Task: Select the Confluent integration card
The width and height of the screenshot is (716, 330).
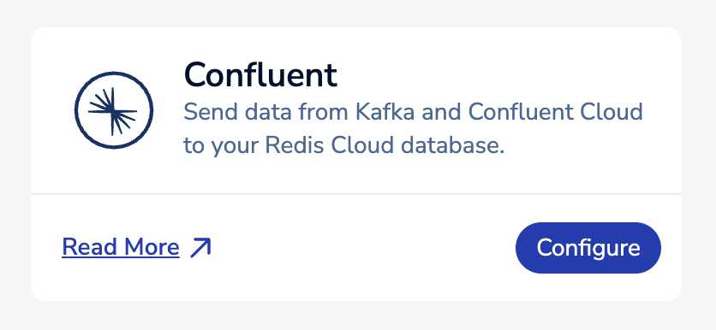Action: click(356, 164)
